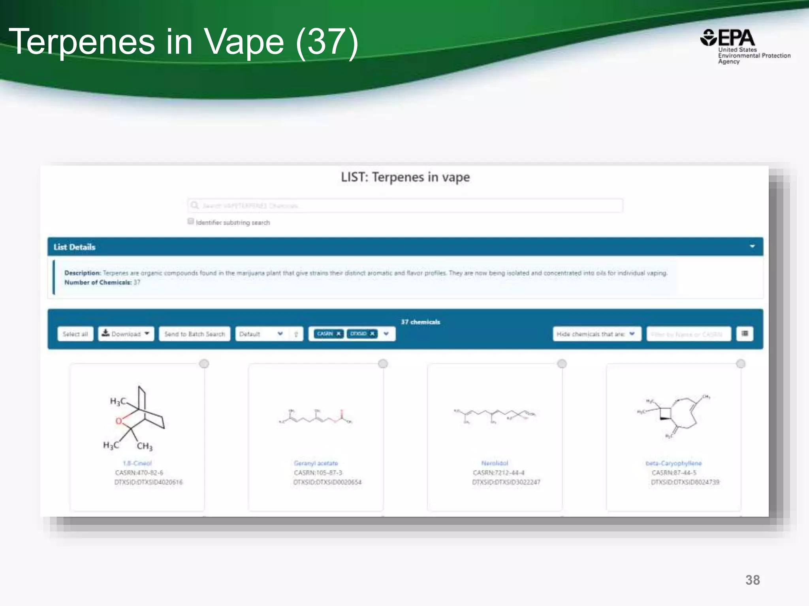The width and height of the screenshot is (809, 606).
Task: Select the Nerolidol card circle
Action: click(562, 363)
